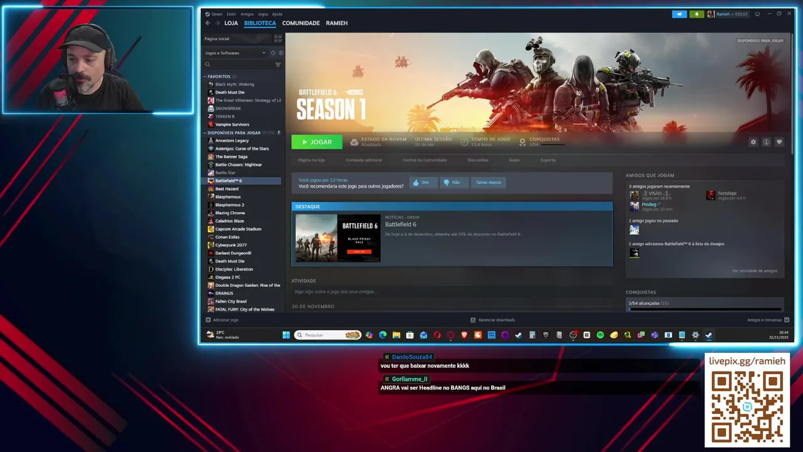Screen dimensions: 803x452
Task: Open the green notifications bell
Action: [x=696, y=14]
